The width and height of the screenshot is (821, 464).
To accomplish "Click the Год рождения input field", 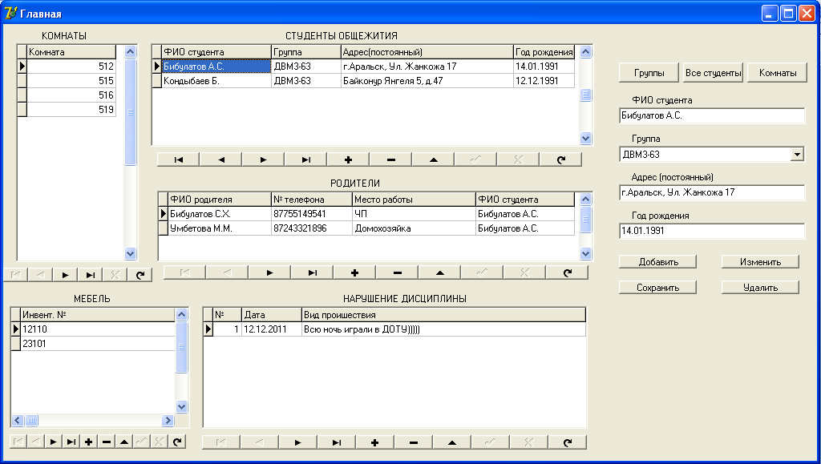I will pos(711,231).
